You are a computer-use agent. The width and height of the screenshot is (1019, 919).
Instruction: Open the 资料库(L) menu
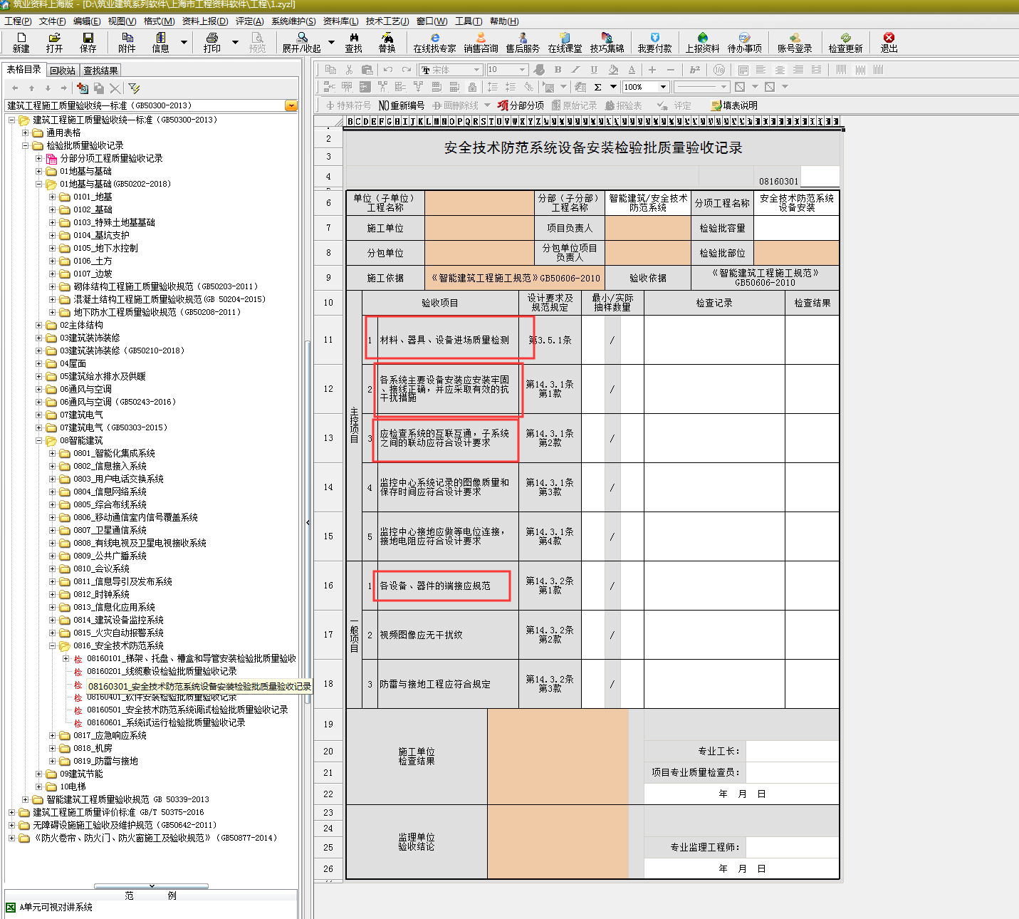[340, 21]
